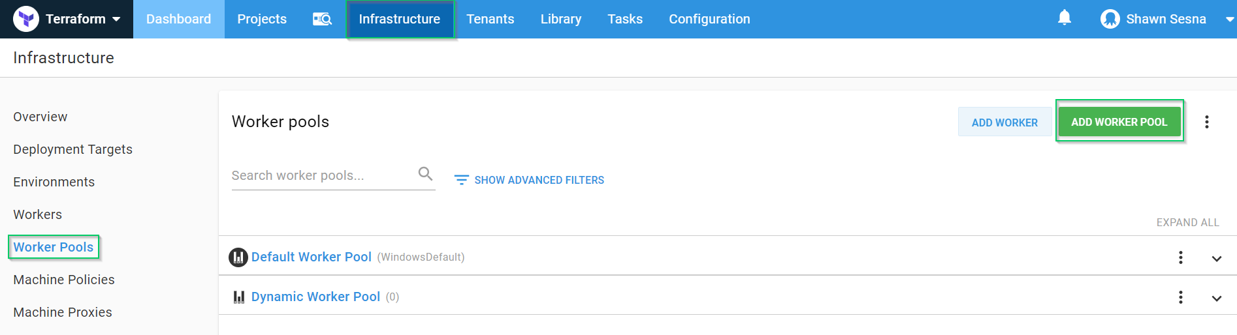Focus the Search worker pools field

[320, 175]
